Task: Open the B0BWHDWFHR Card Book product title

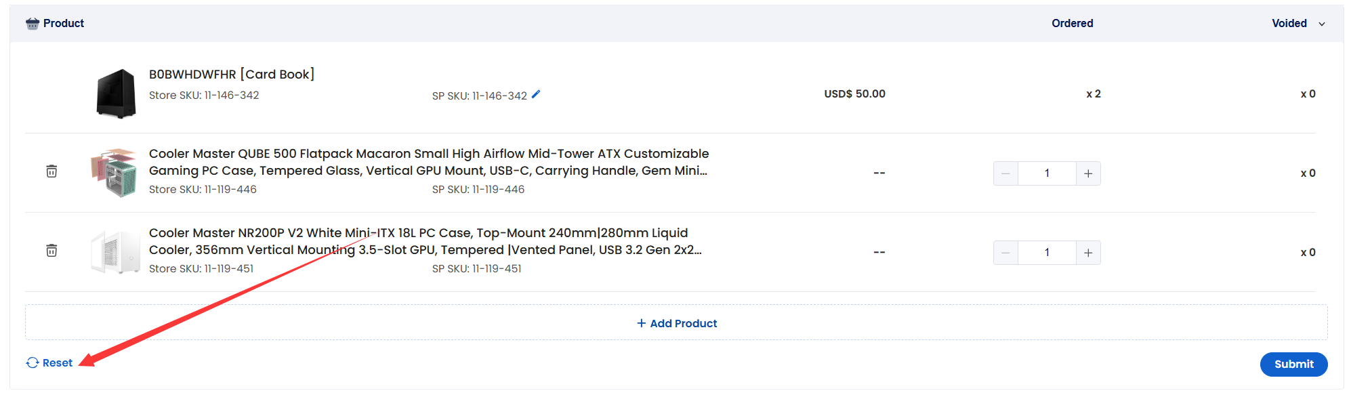Action: (x=232, y=75)
